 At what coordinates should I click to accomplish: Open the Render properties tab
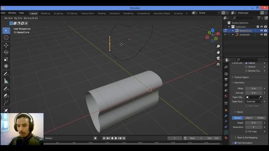tap(226, 74)
